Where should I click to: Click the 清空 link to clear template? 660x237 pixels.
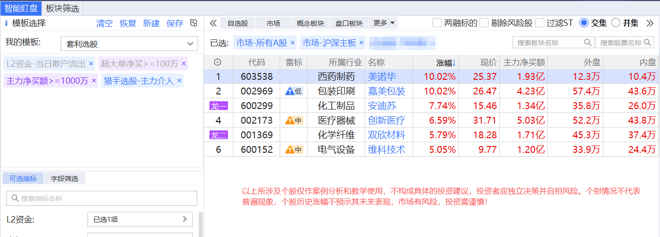(104, 23)
